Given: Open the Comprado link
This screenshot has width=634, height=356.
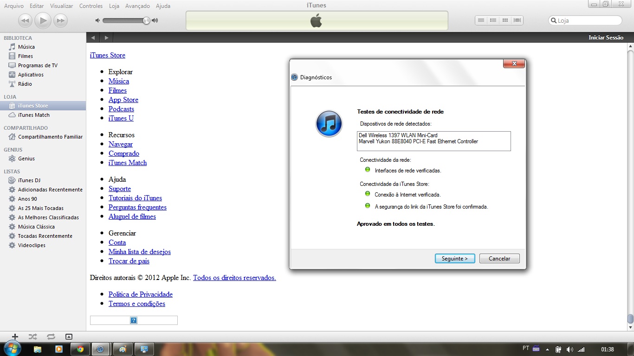Looking at the screenshot, I should click(124, 153).
